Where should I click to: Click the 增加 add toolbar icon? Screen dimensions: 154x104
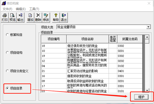click(x=30, y=18)
